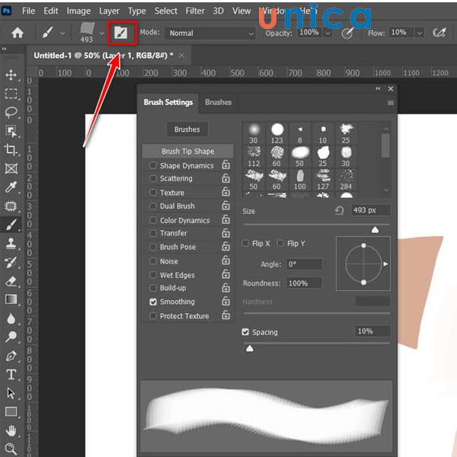This screenshot has width=457, height=457.
Task: Open the Flow slider dropdown arrow
Action: point(420,33)
